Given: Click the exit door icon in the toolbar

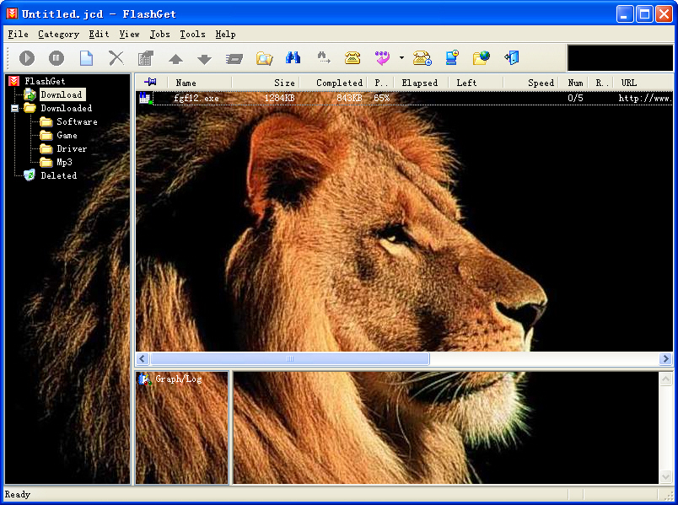Looking at the screenshot, I should click(512, 57).
